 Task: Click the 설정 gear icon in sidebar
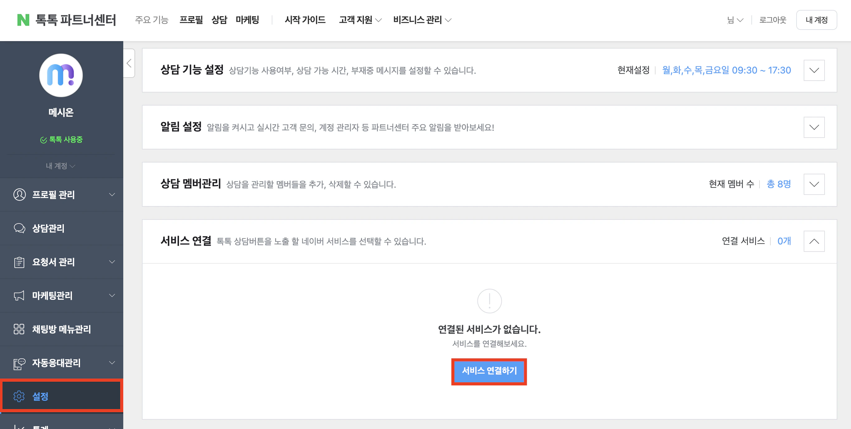pos(19,397)
